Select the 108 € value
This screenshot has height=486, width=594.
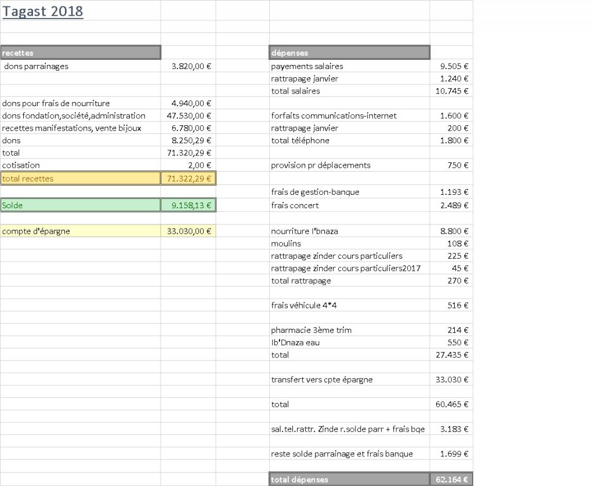click(x=458, y=244)
